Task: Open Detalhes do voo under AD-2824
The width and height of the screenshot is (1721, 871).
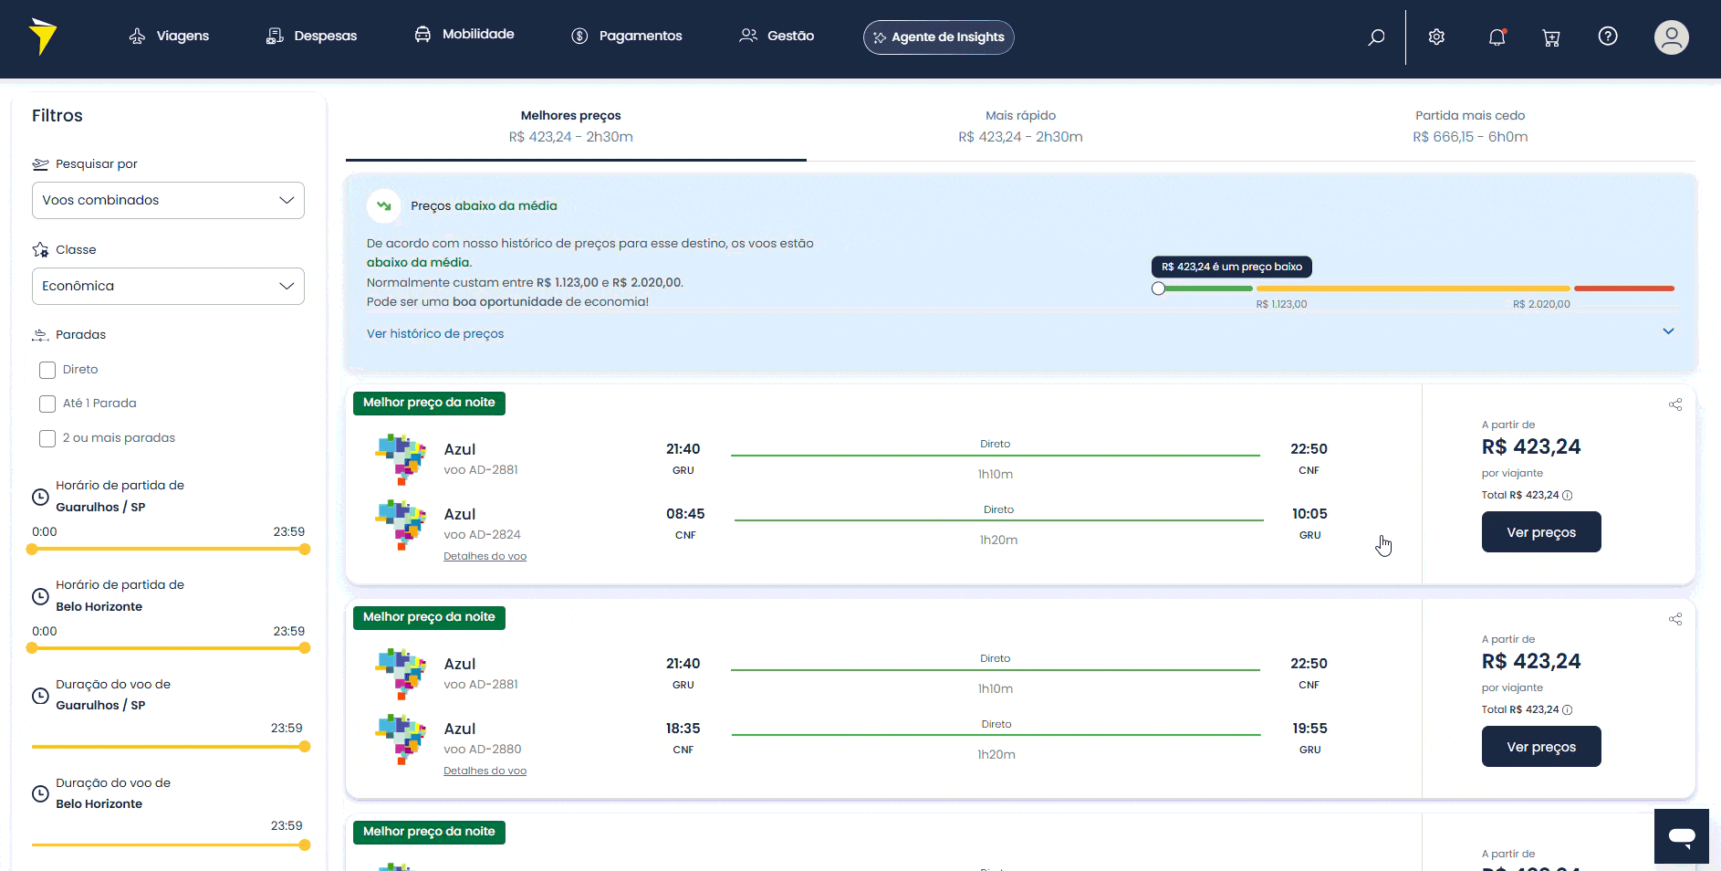Action: pyautogui.click(x=485, y=556)
